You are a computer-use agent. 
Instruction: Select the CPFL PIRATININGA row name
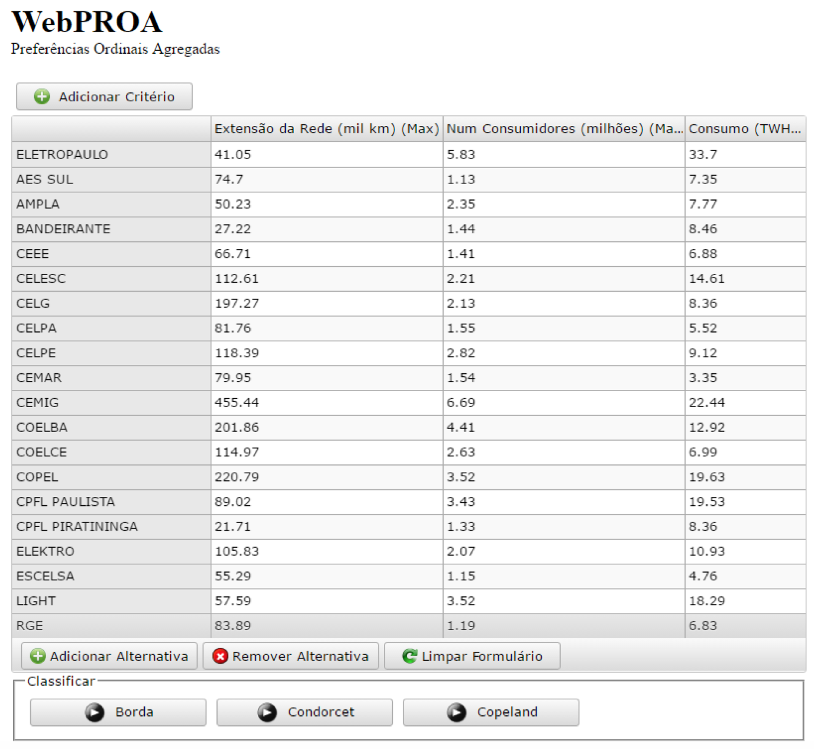(x=77, y=527)
